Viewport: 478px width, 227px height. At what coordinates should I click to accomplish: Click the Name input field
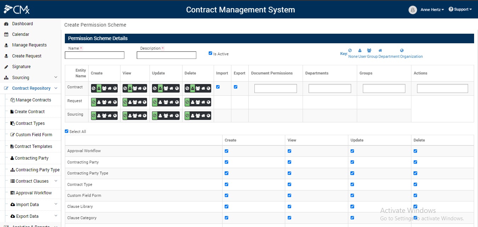(x=94, y=55)
